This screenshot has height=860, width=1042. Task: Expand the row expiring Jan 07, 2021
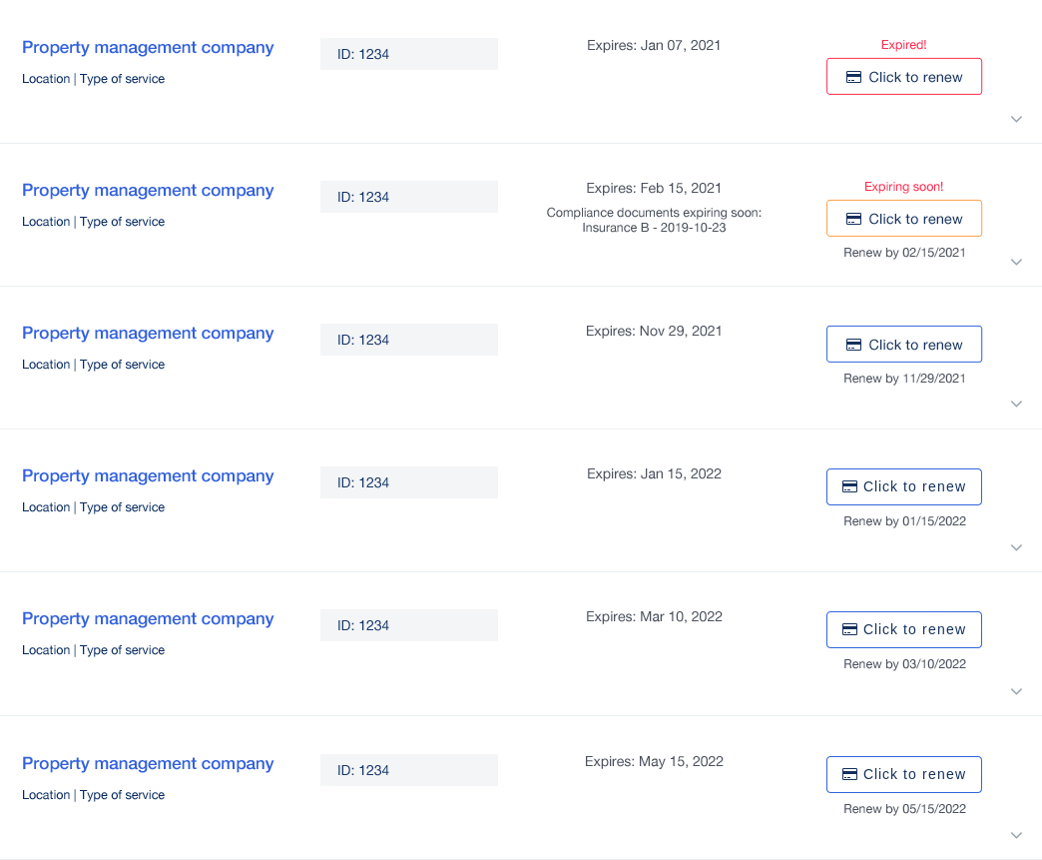point(1016,119)
